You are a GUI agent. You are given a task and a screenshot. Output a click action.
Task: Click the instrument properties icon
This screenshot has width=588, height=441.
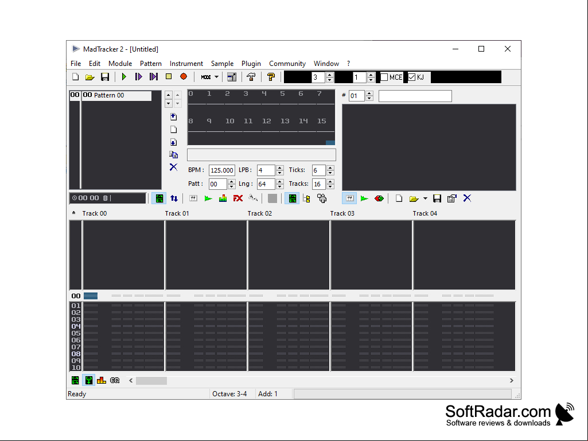tap(452, 198)
